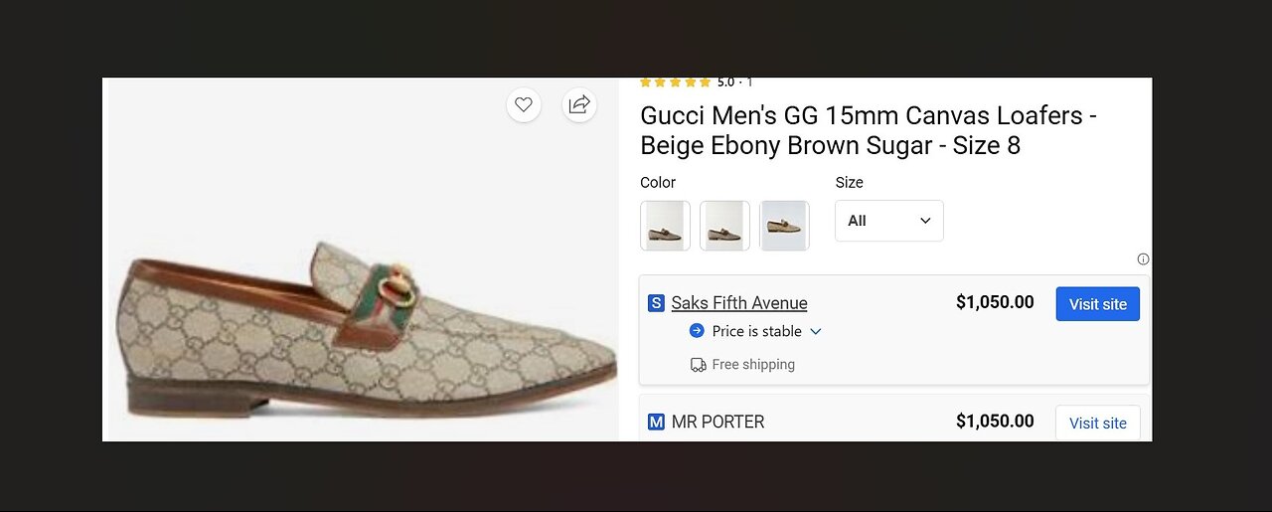
Task: Click the free shipping truck icon
Action: 699,365
